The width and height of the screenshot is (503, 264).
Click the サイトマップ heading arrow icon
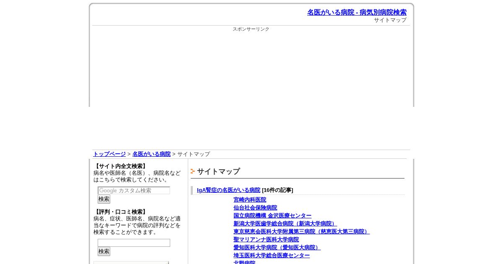coord(193,171)
